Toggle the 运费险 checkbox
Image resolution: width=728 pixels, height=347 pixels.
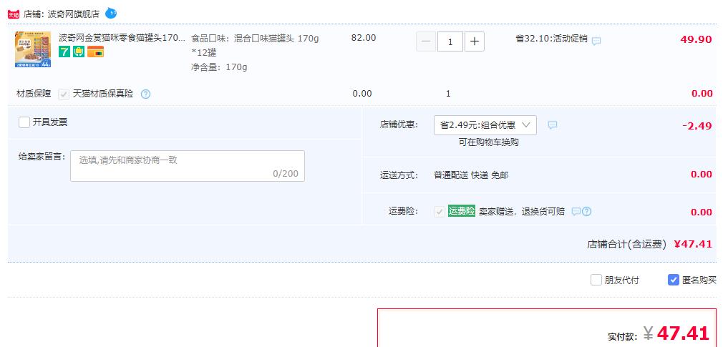(x=439, y=212)
